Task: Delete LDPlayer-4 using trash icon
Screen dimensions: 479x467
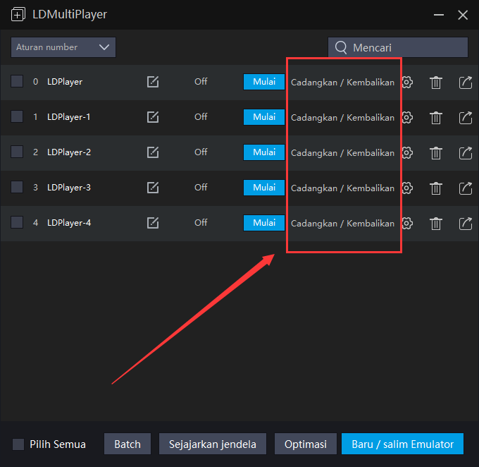Action: 436,223
